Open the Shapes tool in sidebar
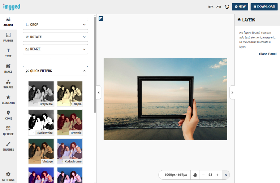This screenshot has width=280, height=183. click(x=8, y=84)
